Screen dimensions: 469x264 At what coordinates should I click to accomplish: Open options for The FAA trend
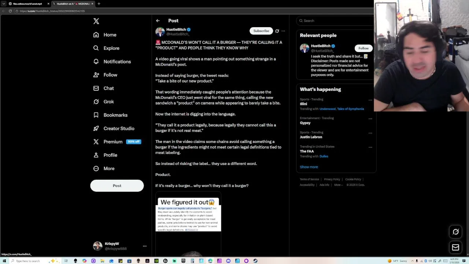point(370,147)
